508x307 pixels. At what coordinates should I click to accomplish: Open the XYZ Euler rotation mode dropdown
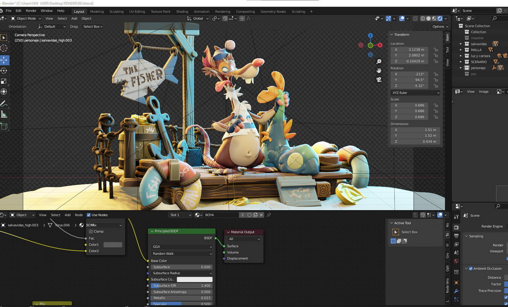pyautogui.click(x=416, y=93)
